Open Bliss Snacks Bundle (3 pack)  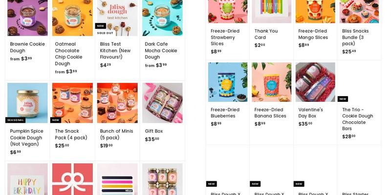coord(355,38)
